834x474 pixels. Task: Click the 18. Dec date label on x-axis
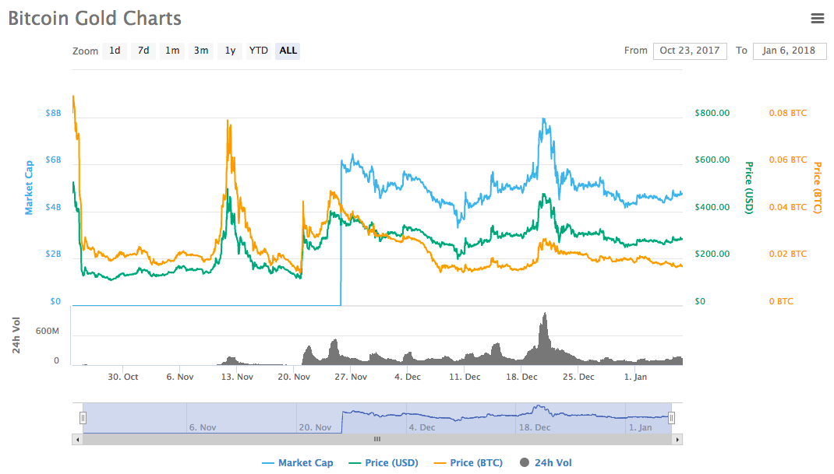(521, 377)
